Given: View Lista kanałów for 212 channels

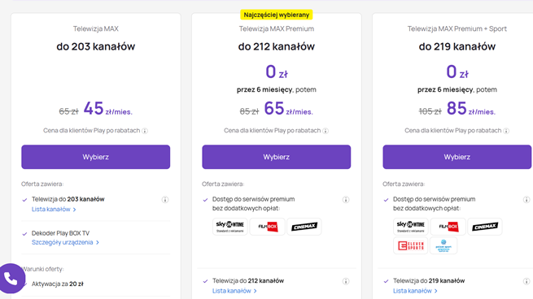Looking at the screenshot, I should 234,291.
